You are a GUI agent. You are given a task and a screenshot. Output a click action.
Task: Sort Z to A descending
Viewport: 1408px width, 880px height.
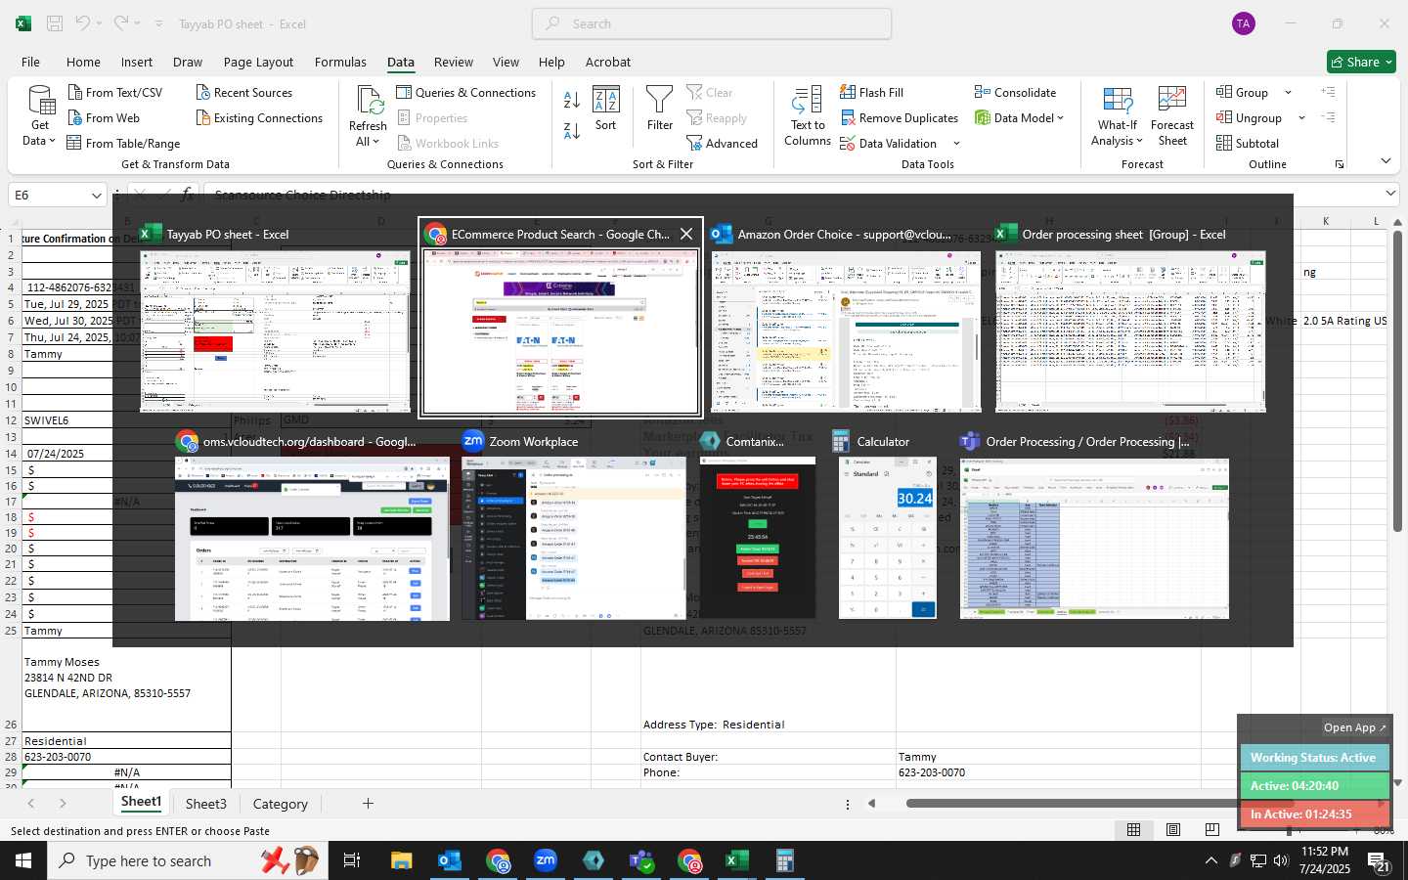pyautogui.click(x=572, y=130)
